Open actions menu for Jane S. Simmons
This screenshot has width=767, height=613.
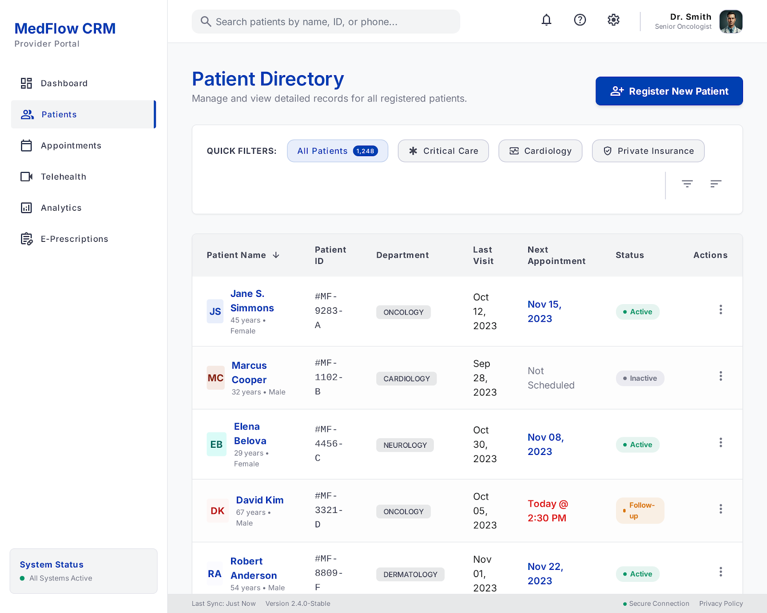[721, 309]
